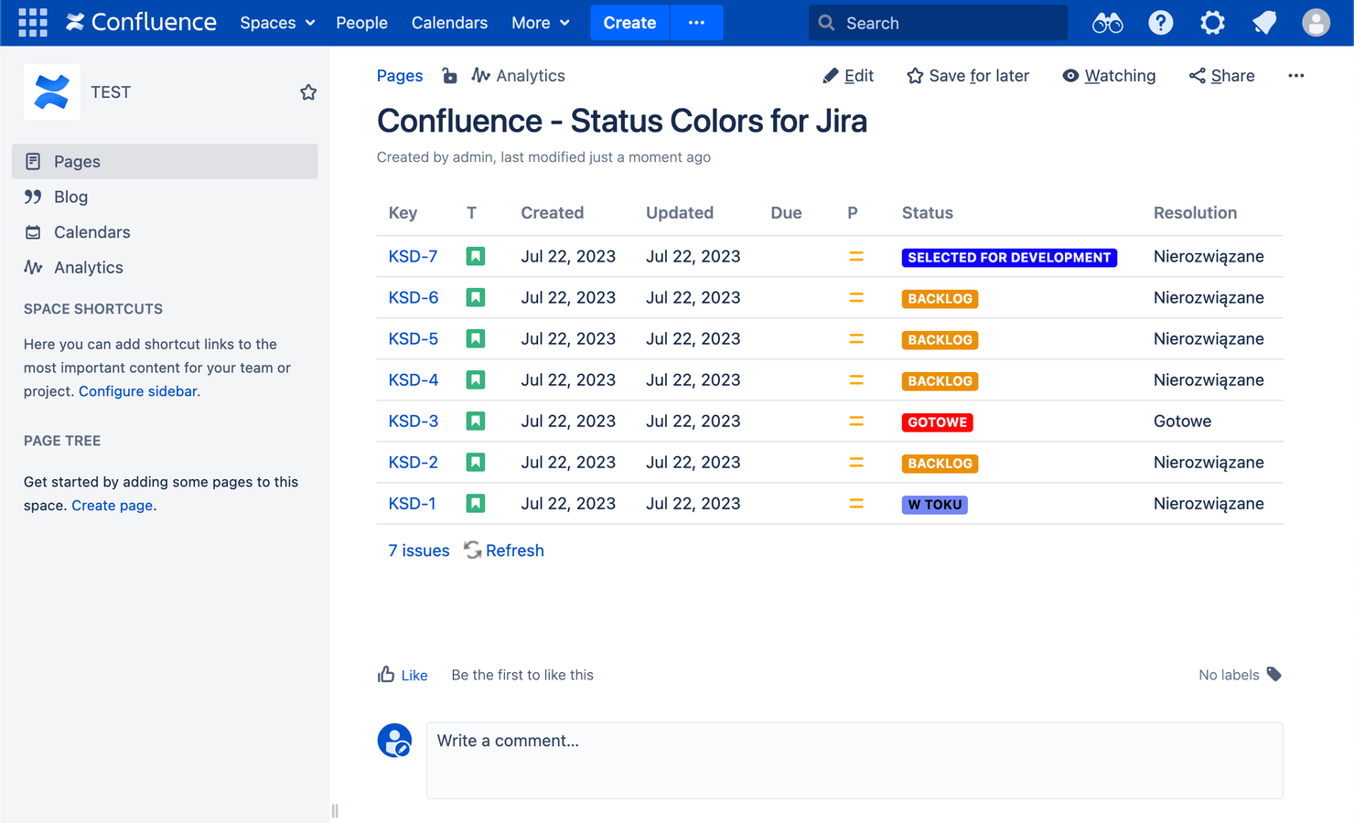The image size is (1354, 823).
Task: Click the TEST space logo
Action: point(51,92)
